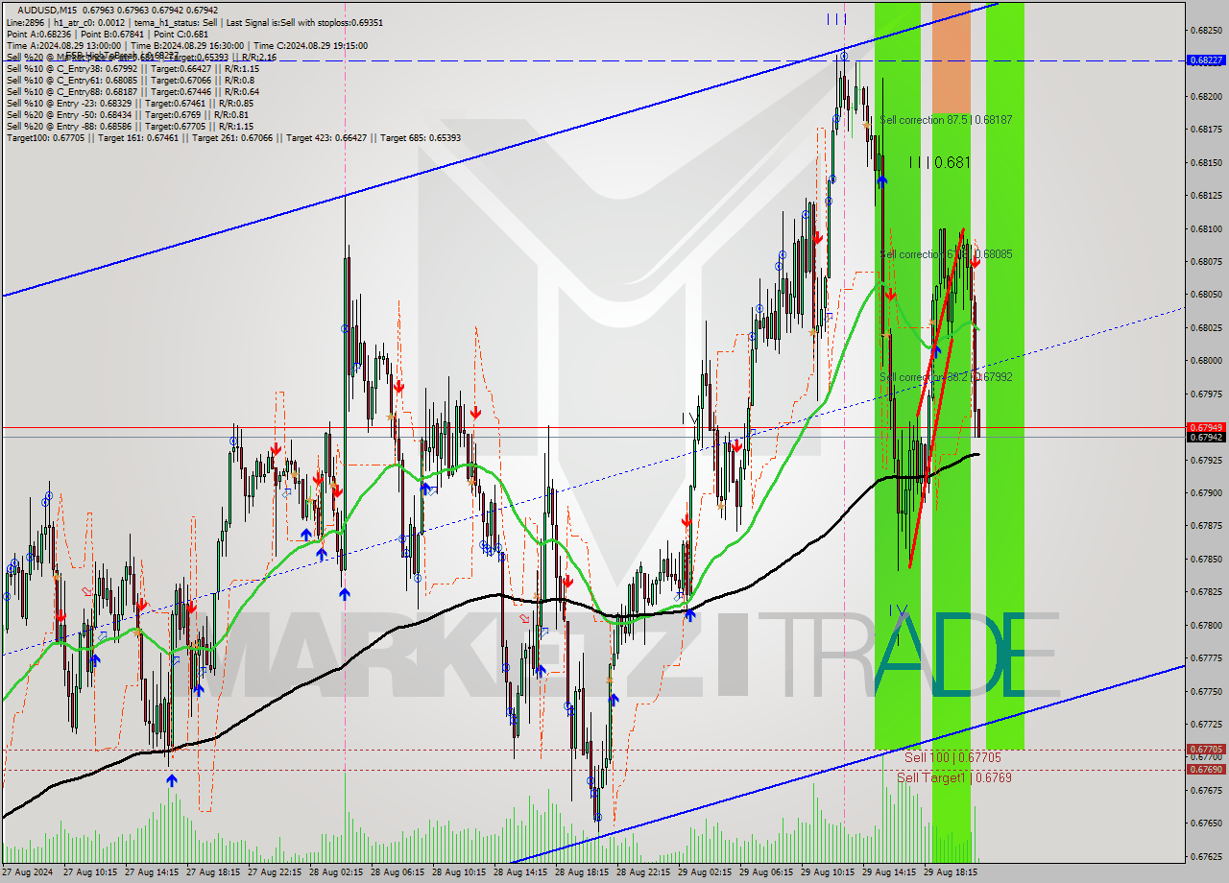This screenshot has width=1229, height=883.
Task: Click the 0.68100 price axis label
Action: [1206, 228]
